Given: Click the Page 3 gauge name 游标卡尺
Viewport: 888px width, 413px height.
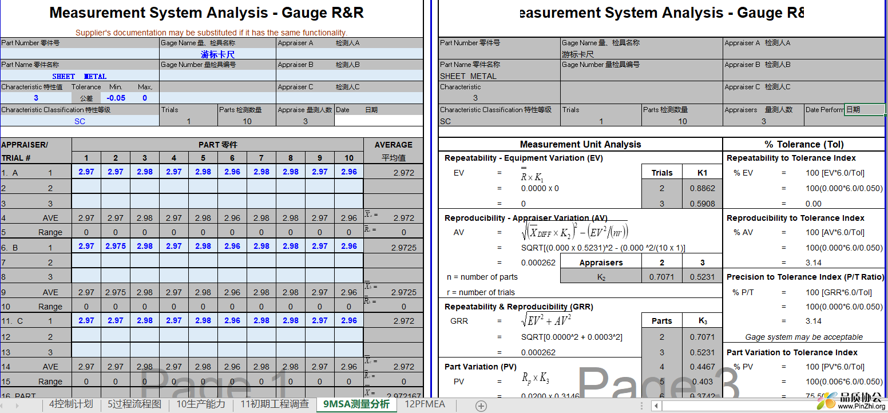Looking at the screenshot, I should click(x=577, y=54).
